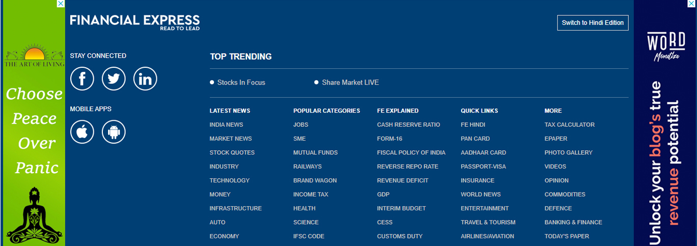Open the Stocks In Focus trending link
This screenshot has width=697, height=246.
point(241,83)
